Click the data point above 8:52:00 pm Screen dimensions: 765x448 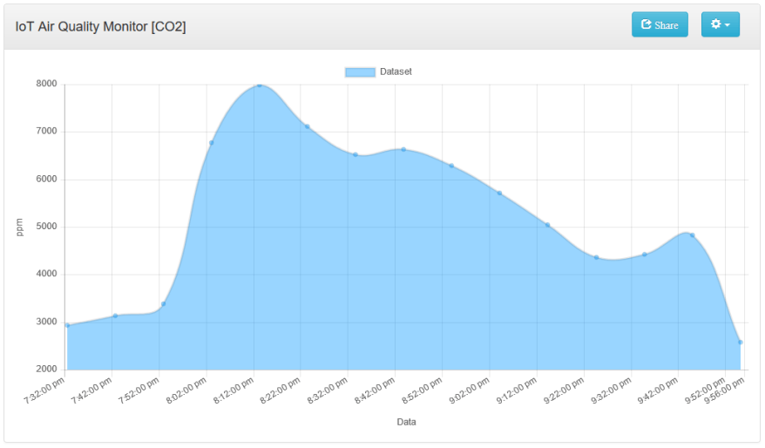point(451,166)
